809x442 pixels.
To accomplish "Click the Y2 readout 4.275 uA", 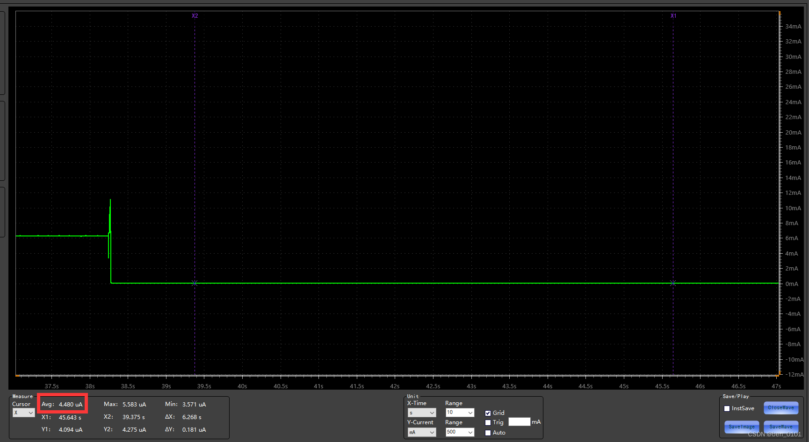I will (134, 430).
